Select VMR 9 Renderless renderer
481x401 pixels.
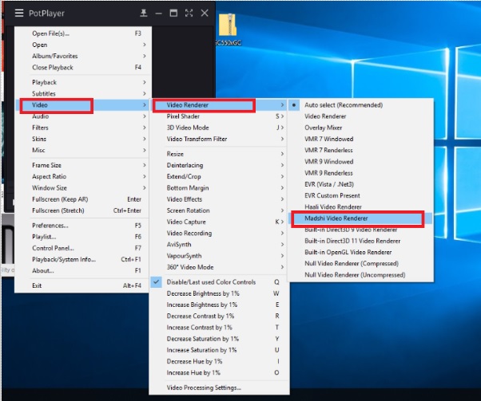coord(360,173)
